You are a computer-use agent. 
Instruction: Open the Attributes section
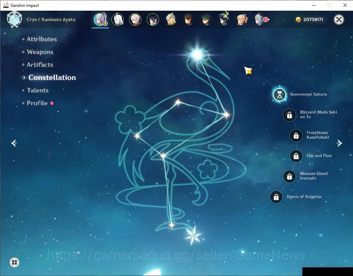tap(42, 39)
